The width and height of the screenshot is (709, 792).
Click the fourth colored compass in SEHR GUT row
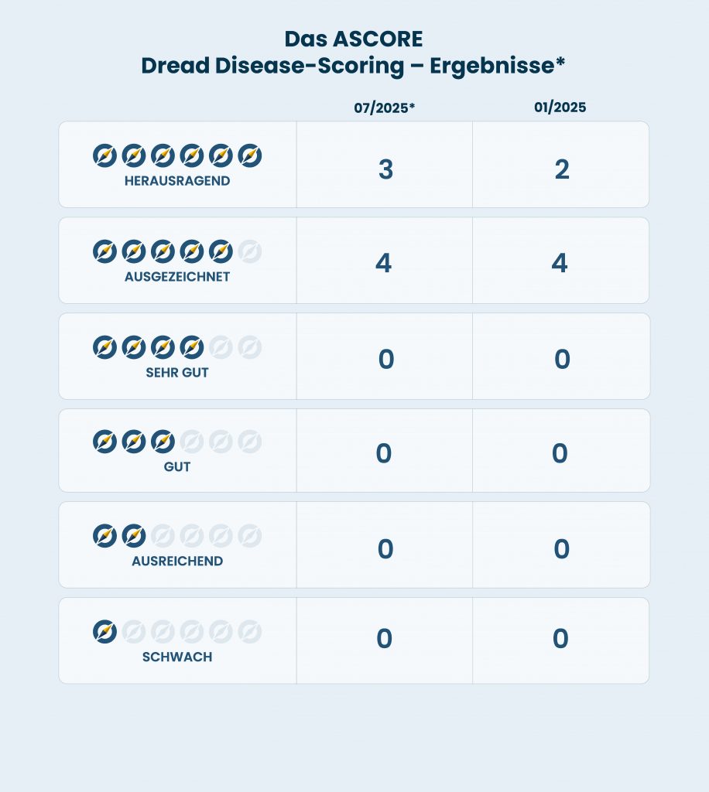(191, 347)
